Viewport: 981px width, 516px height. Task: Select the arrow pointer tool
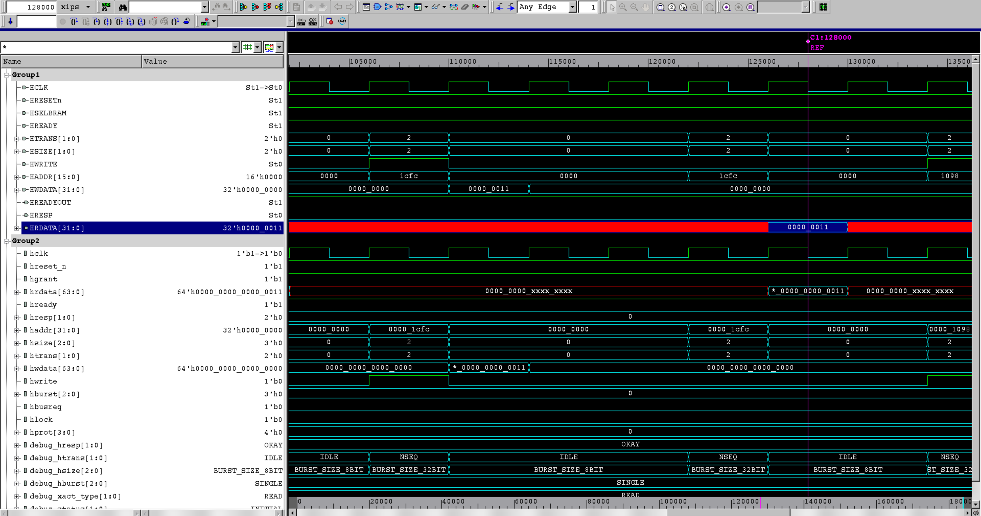(612, 7)
